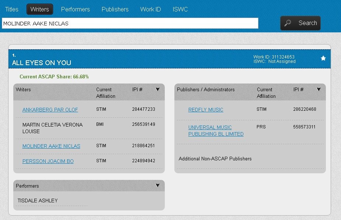Click Additional Non-ASCAP Publishers text
Viewport: 341px width, 220px height.
(215, 159)
